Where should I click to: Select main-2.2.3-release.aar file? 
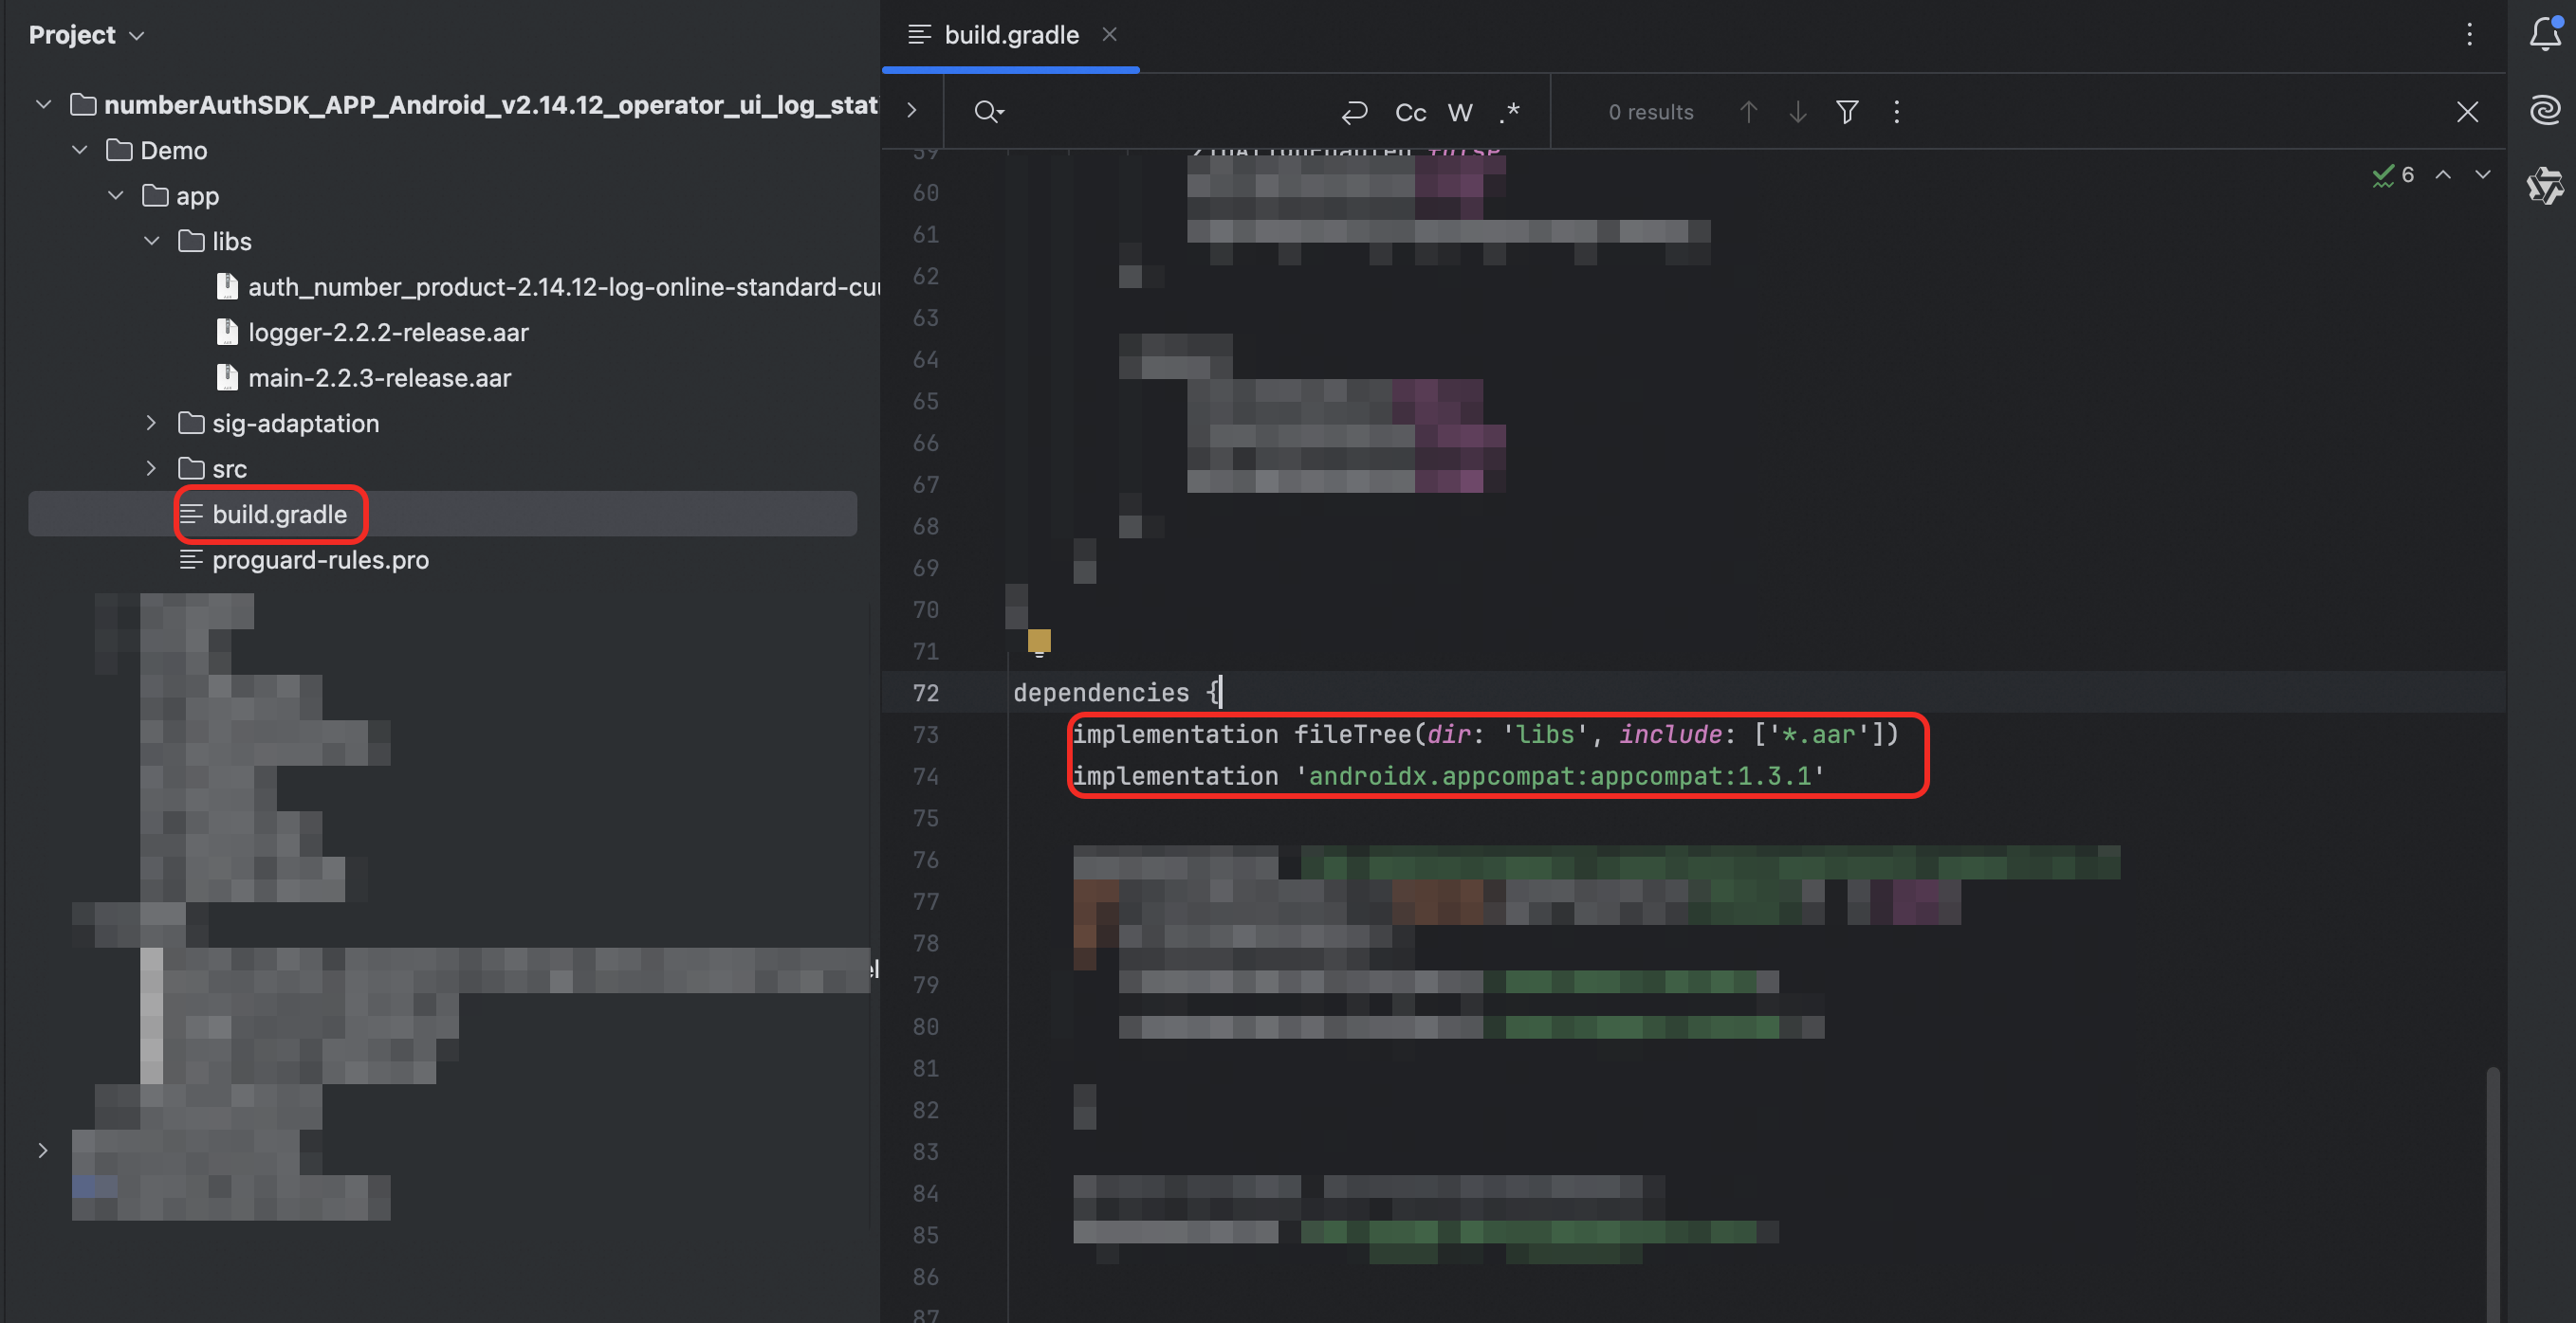coord(364,378)
